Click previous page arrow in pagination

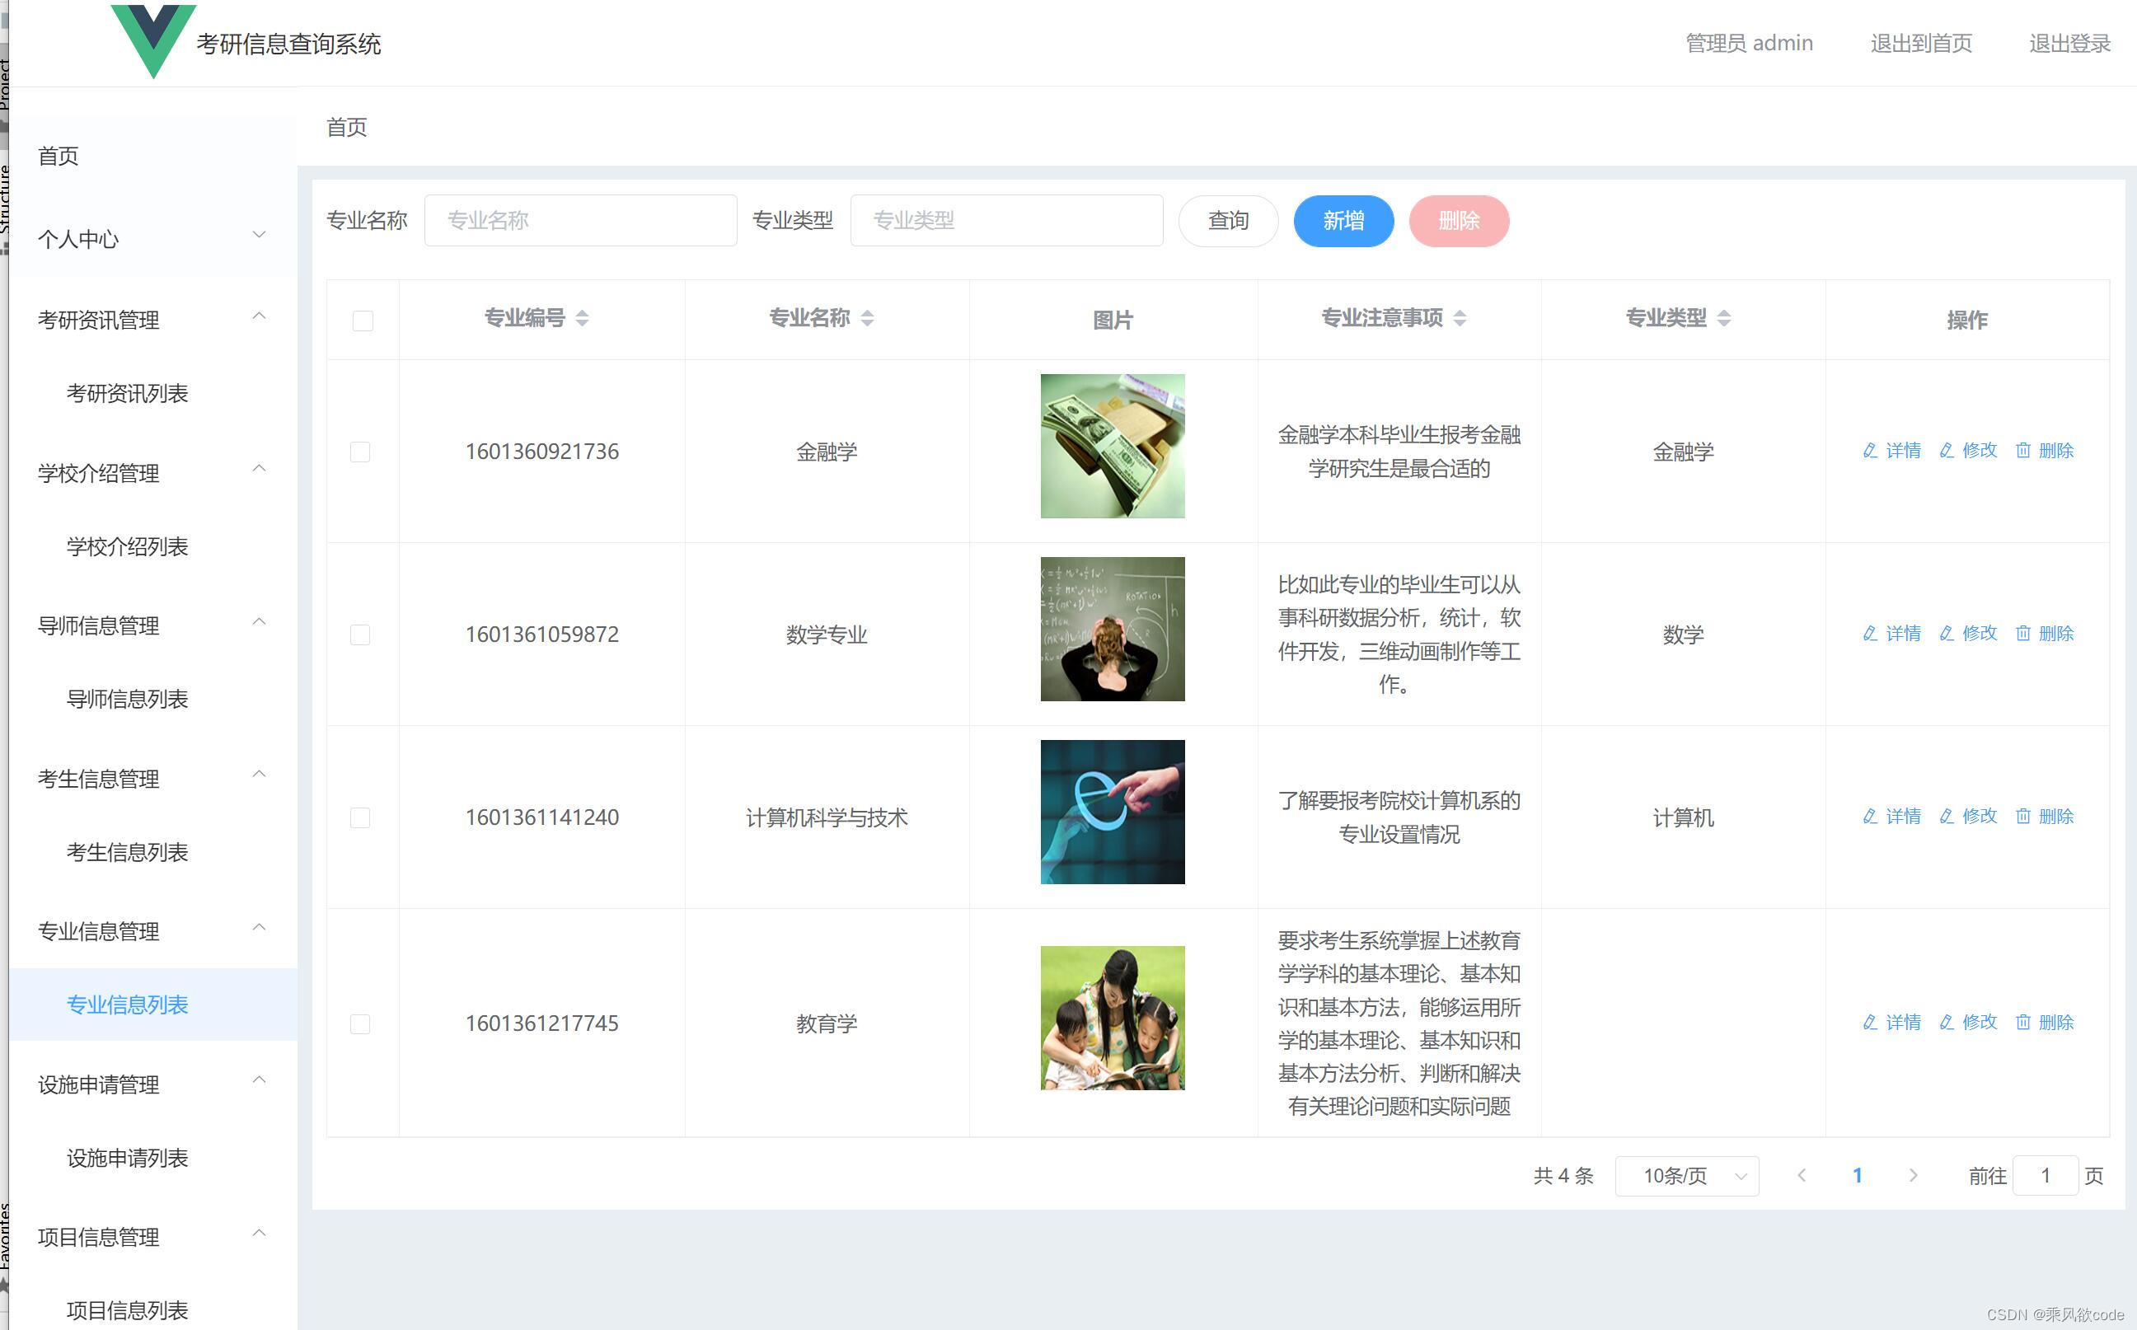(1802, 1175)
